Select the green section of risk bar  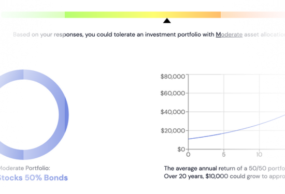tap(91, 14)
